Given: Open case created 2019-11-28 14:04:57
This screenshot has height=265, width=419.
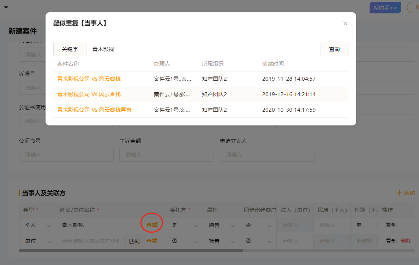Looking at the screenshot, I should click(89, 79).
